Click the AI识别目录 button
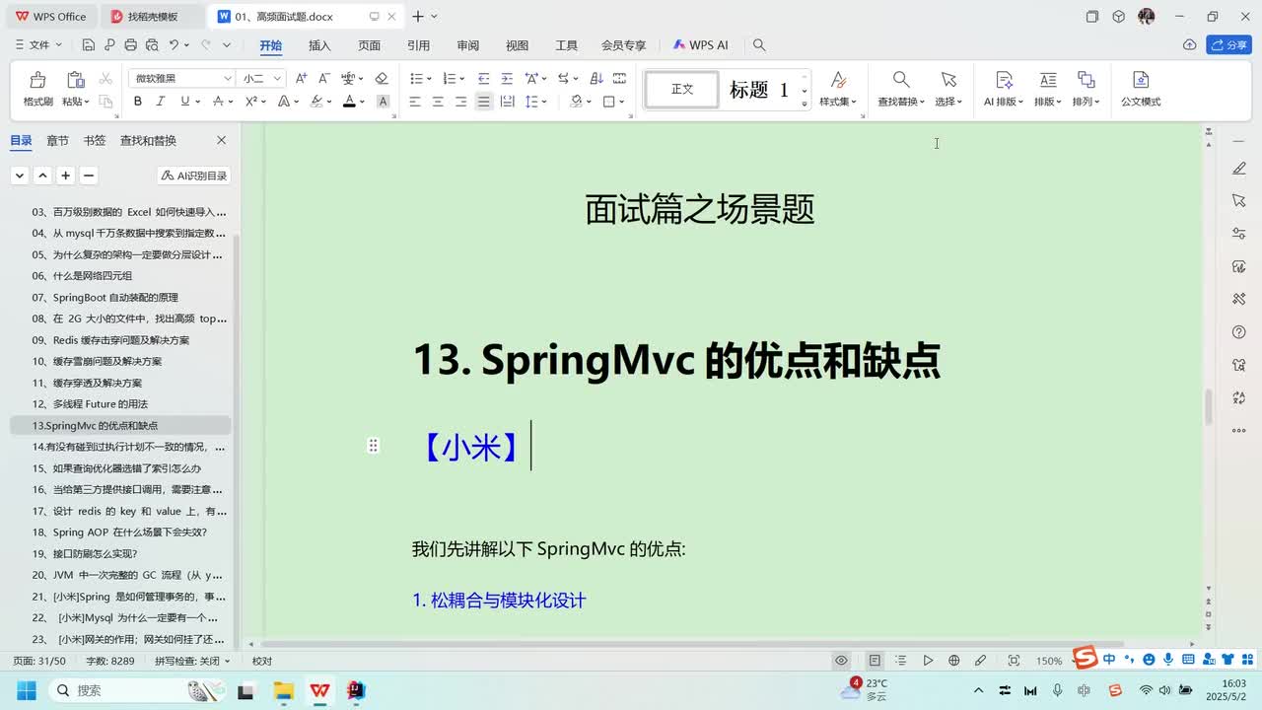Screen dimensions: 1262x710 (x=194, y=176)
